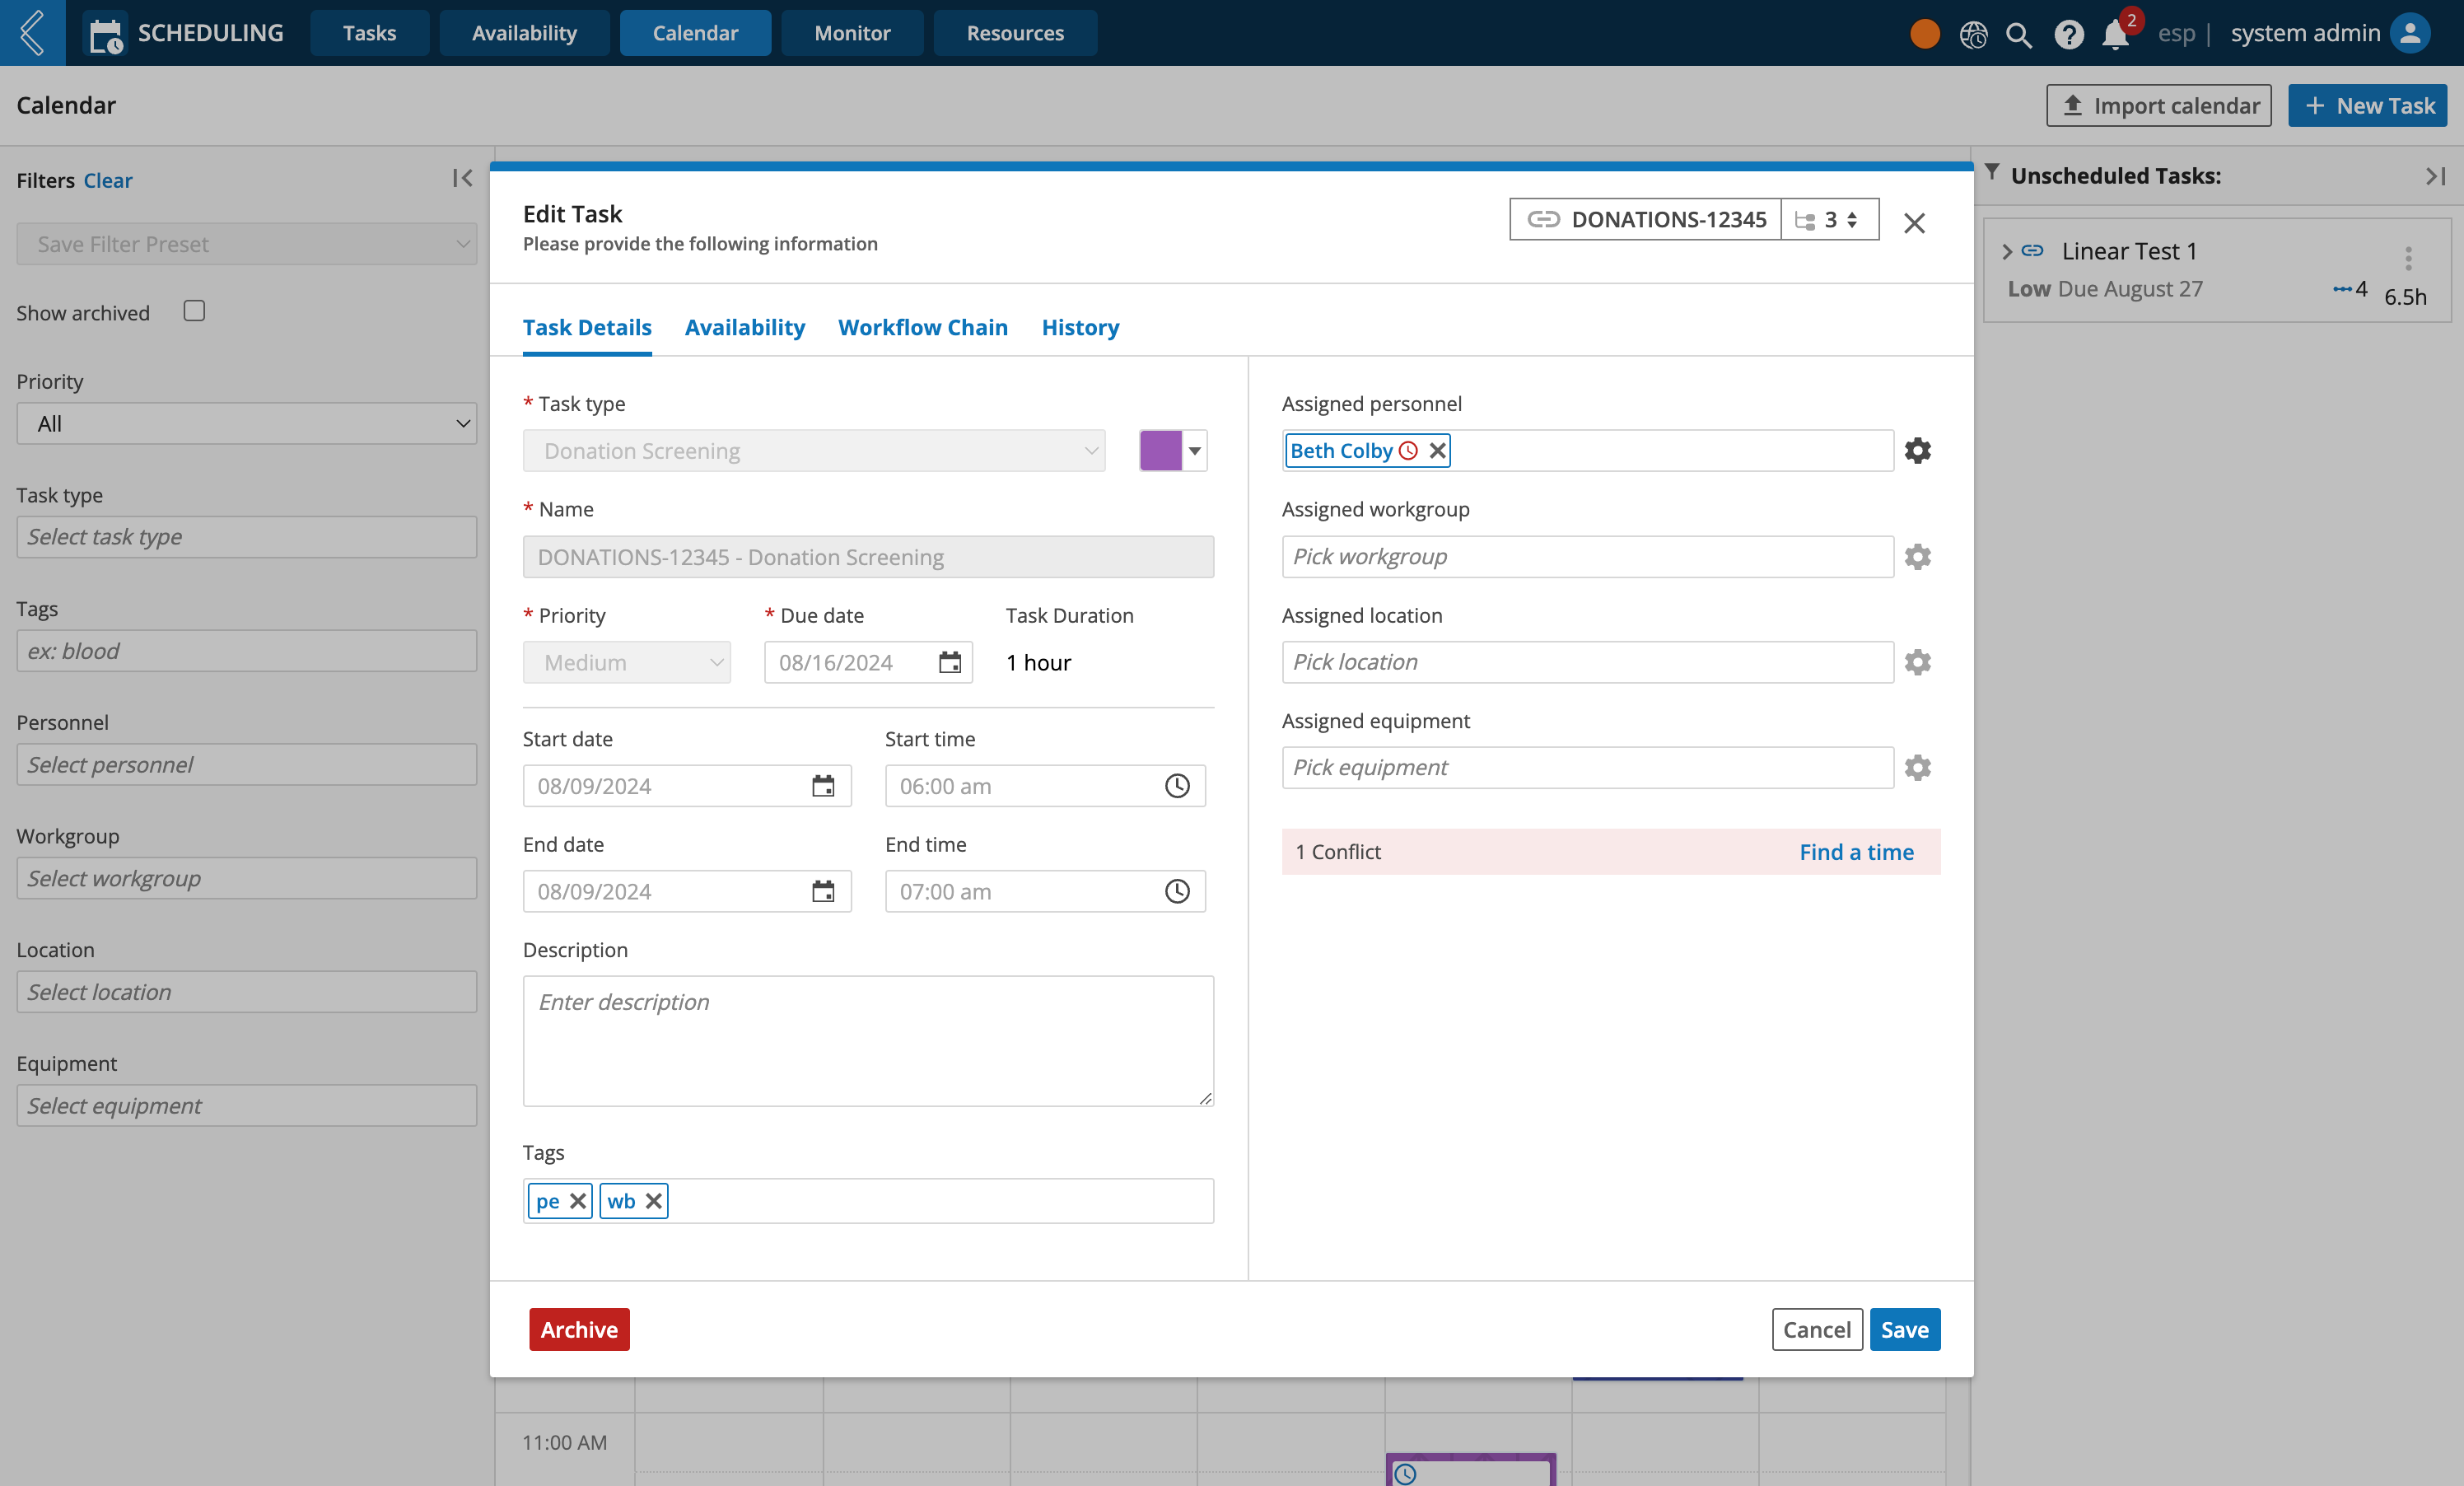Expand the unscheduled tasks panel arrow
Image resolution: width=2464 pixels, height=1486 pixels.
(x=2438, y=175)
